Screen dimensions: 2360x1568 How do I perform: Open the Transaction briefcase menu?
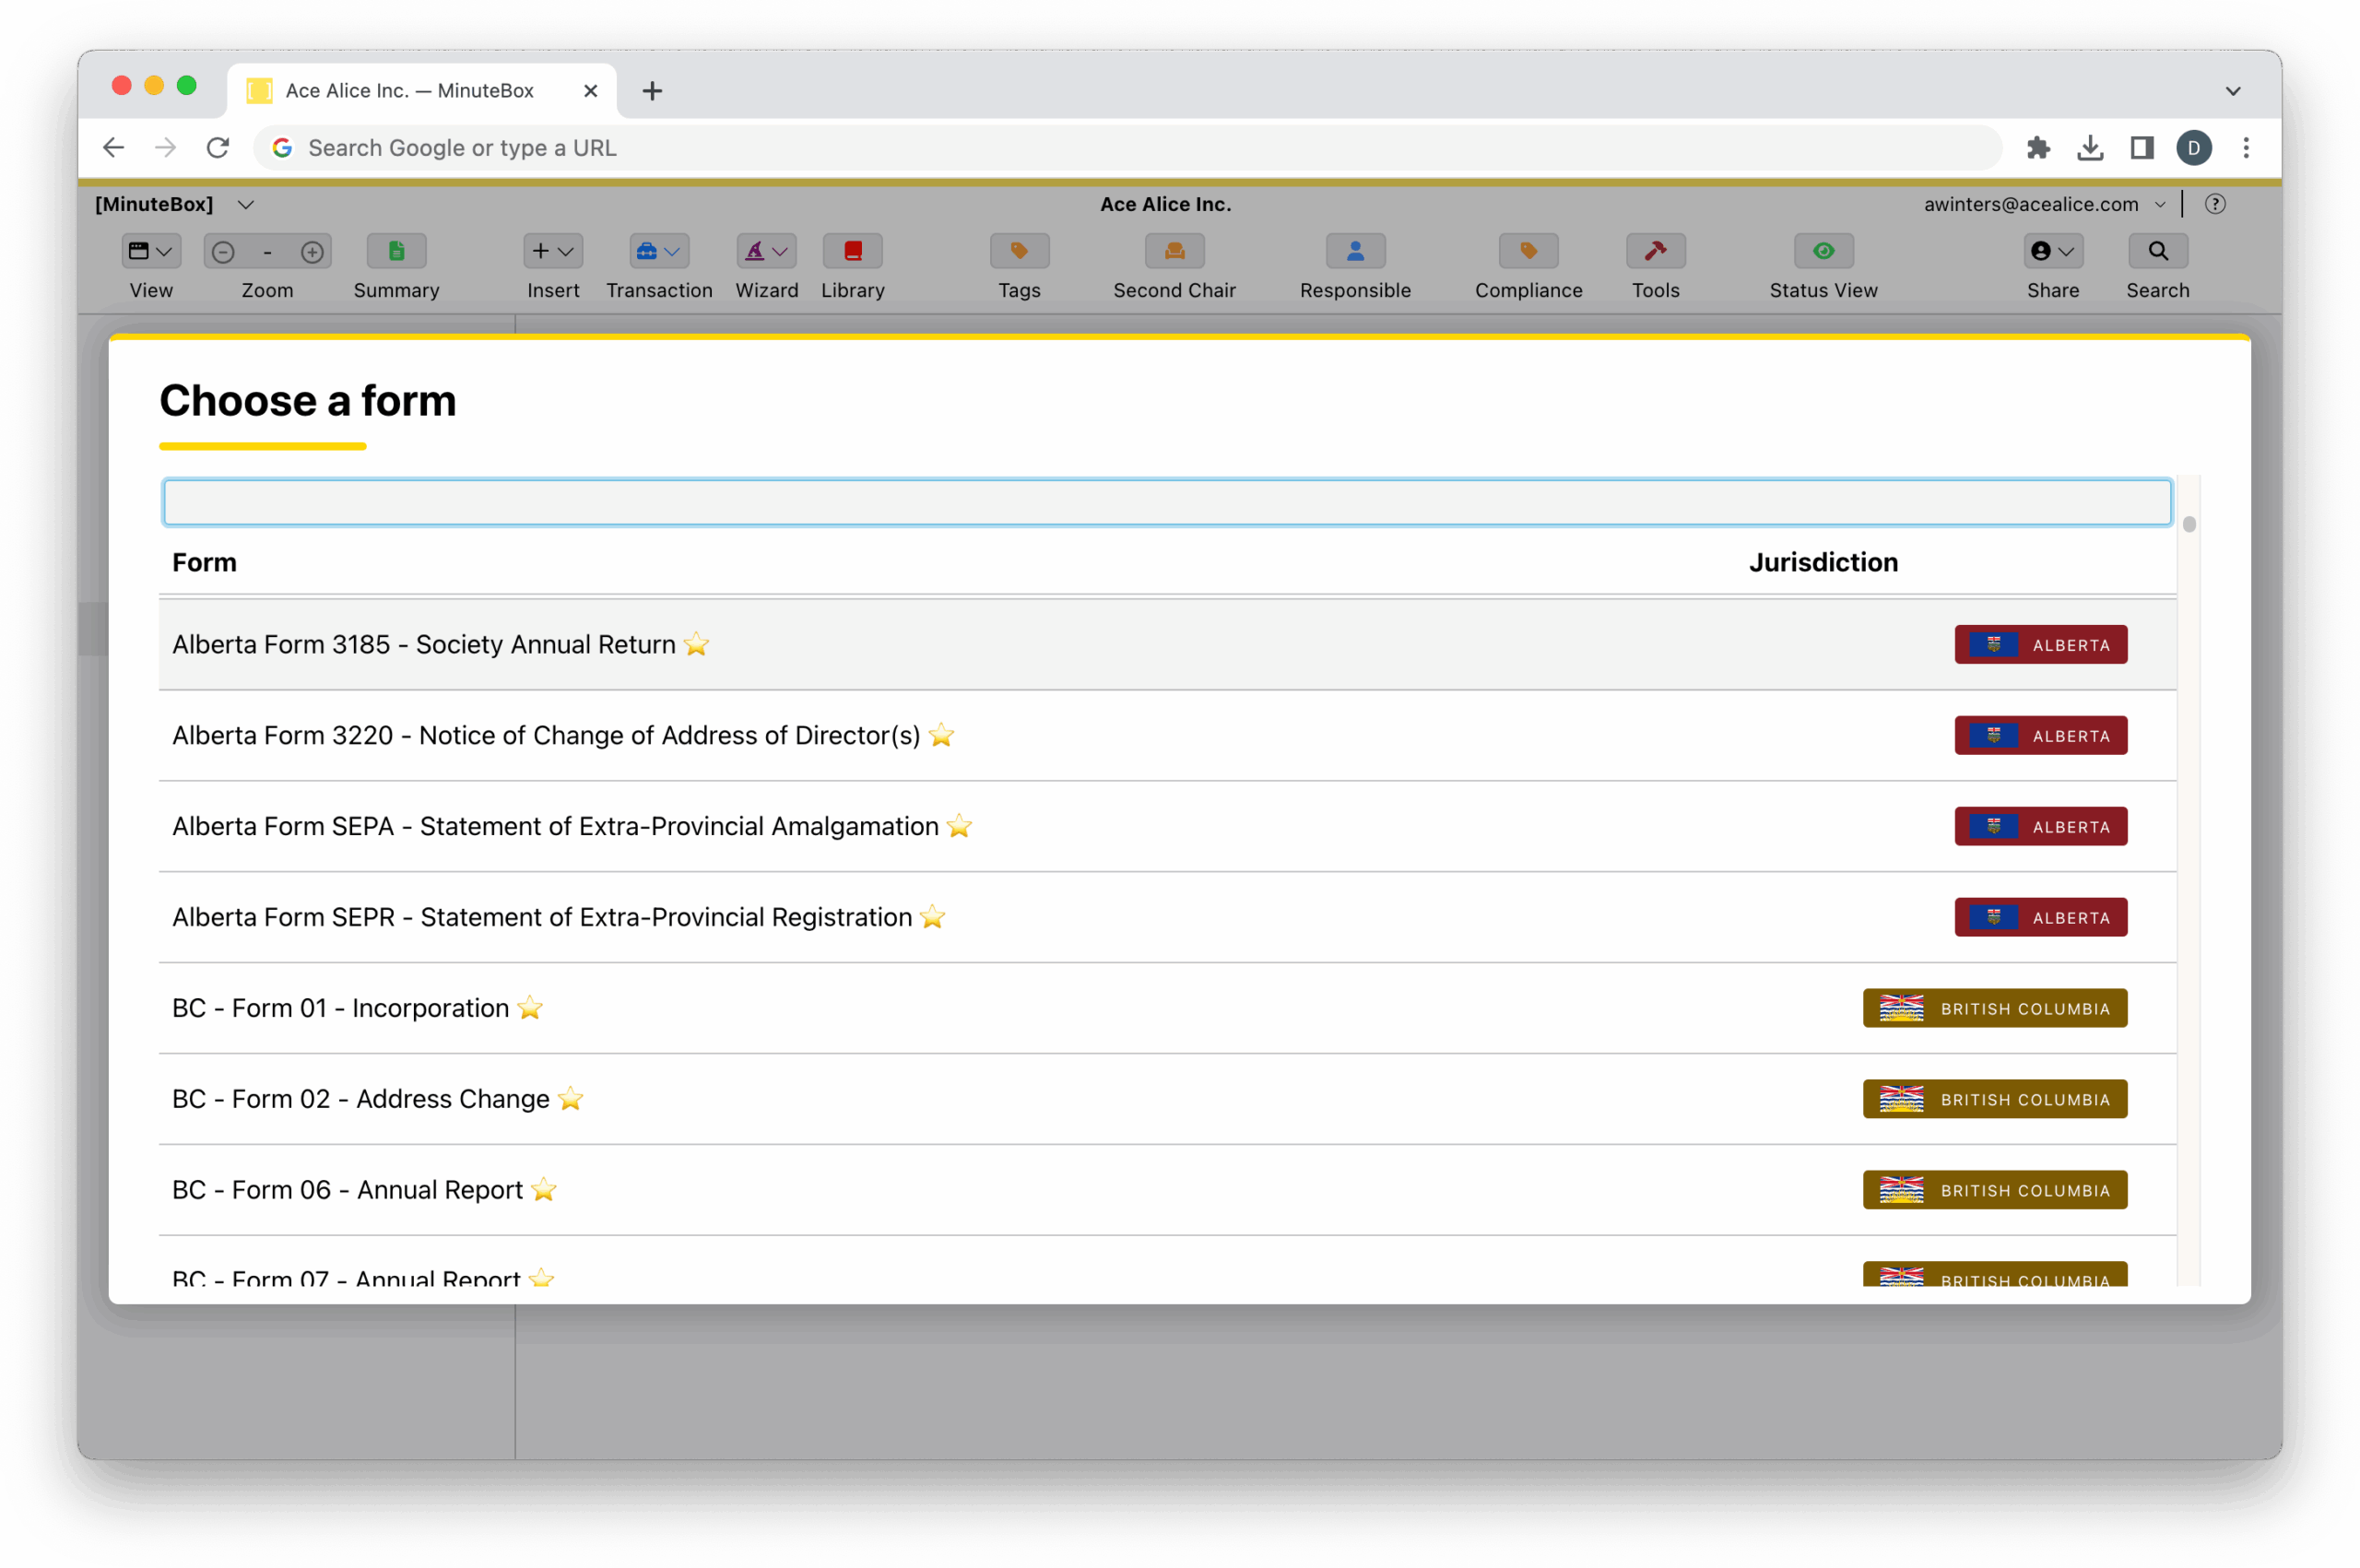(658, 251)
